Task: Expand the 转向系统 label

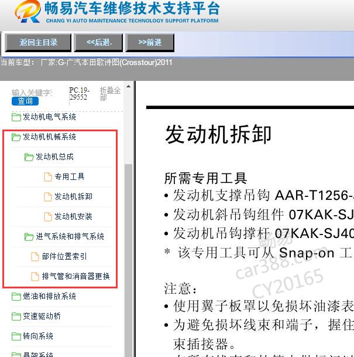Action: (x=38, y=336)
